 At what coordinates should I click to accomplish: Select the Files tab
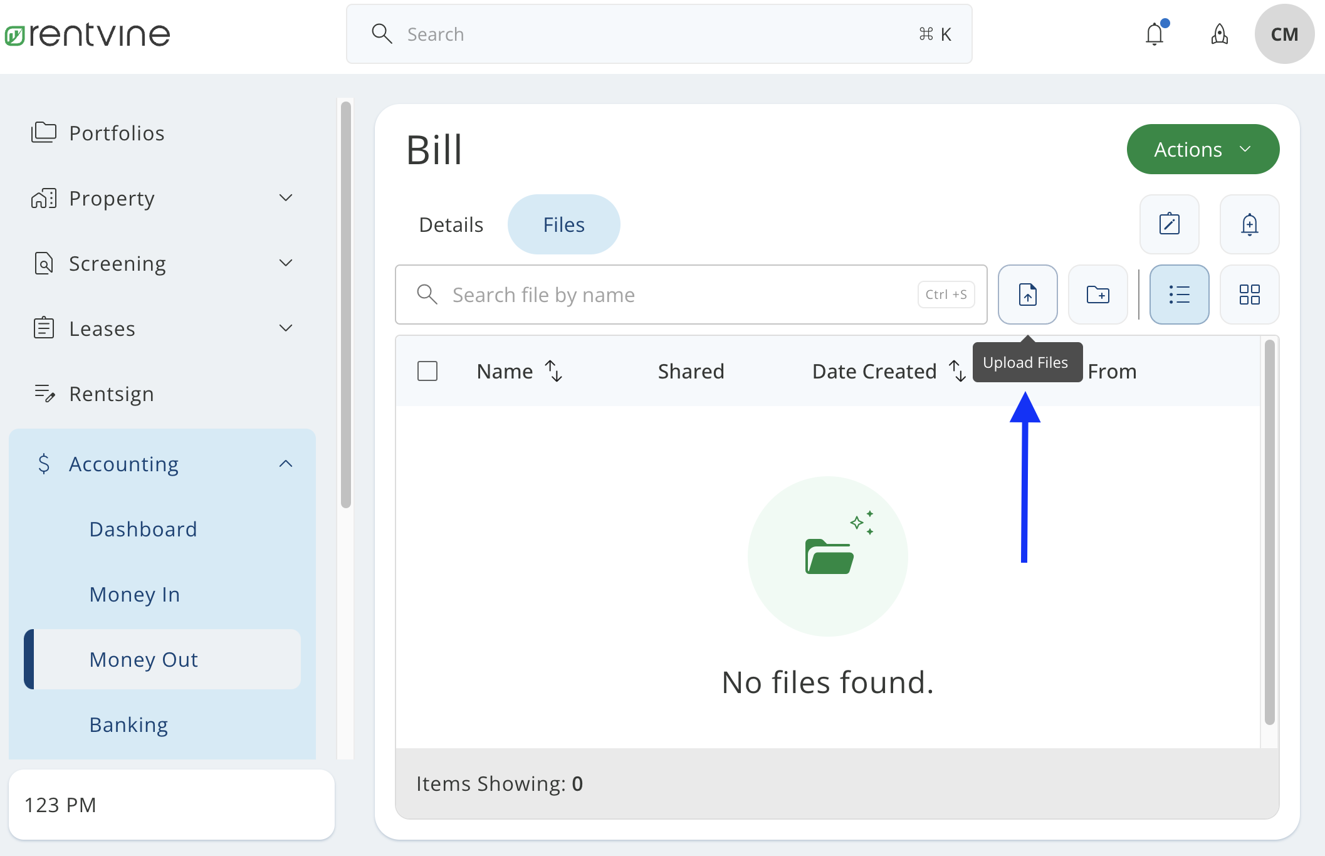tap(563, 224)
